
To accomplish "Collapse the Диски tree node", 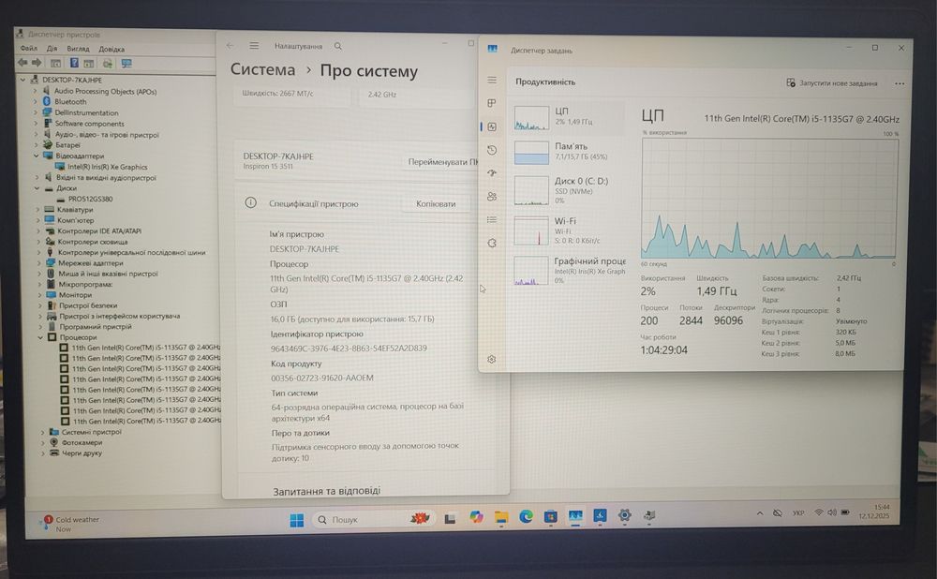I will tap(37, 187).
